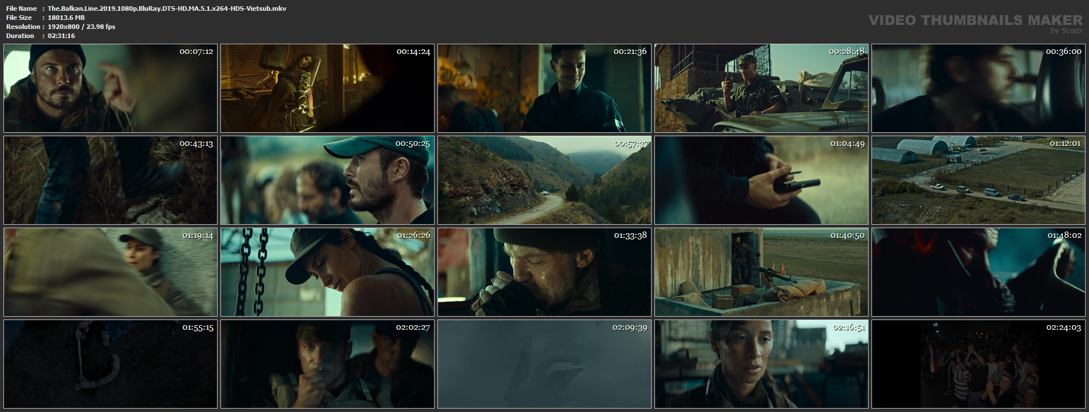Click the foggy frame at 02:09:39
Viewport: 1089px width, 412px height.
(x=544, y=364)
